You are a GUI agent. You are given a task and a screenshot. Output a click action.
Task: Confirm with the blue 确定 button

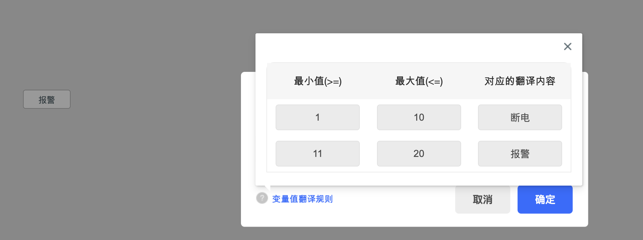point(545,199)
